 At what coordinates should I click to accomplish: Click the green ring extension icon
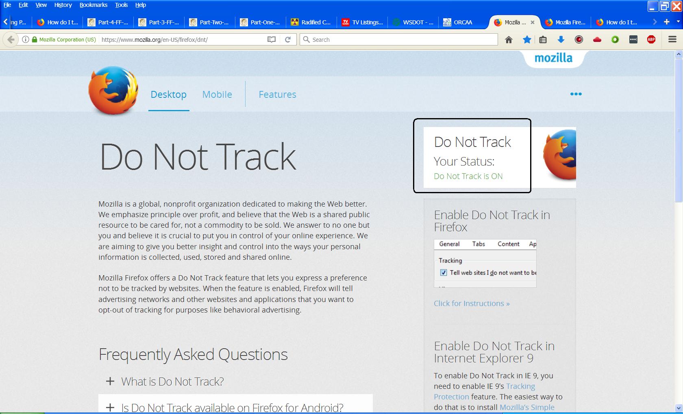coord(615,39)
